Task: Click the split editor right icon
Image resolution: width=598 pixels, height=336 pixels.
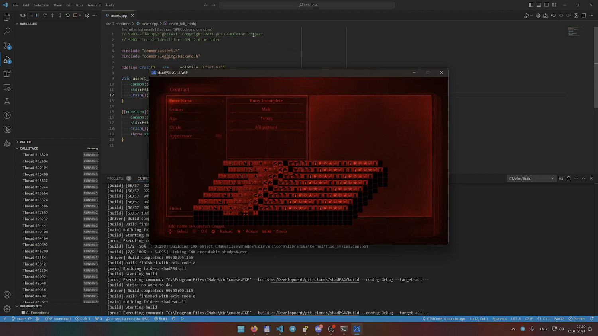Action: (x=584, y=16)
